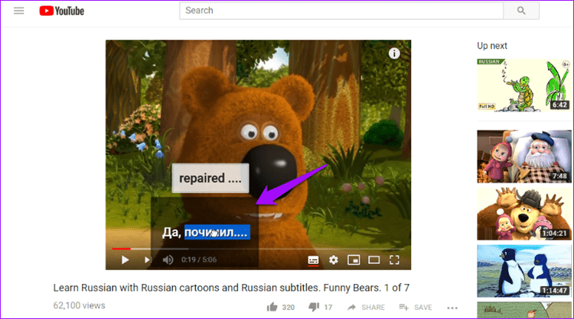Viewport: 574px width, 319px height.
Task: Click the magnifier search button
Action: click(521, 11)
